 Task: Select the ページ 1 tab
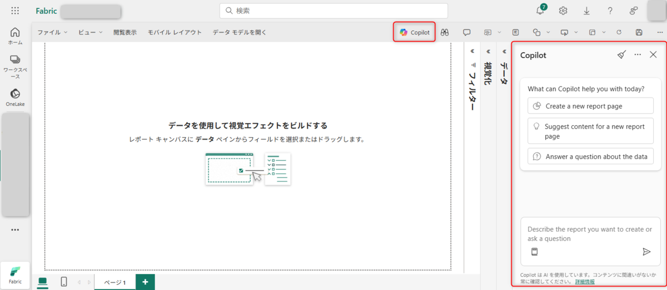(x=115, y=282)
